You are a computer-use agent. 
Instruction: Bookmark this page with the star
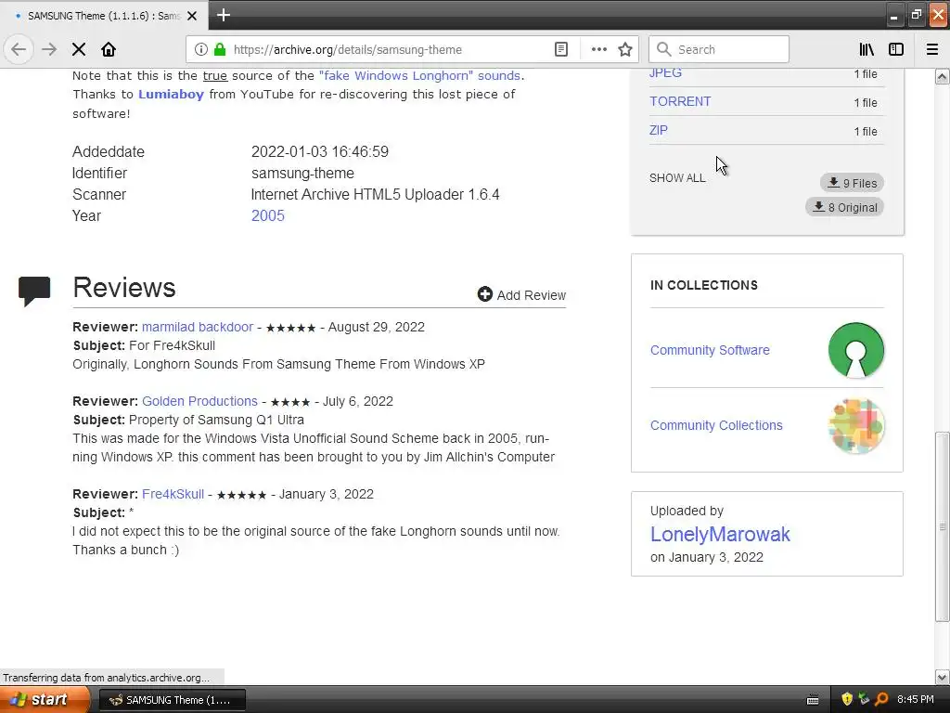point(625,49)
